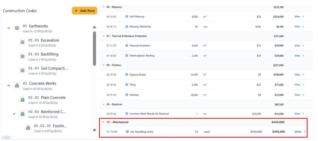Click the $257,000 Finishes total
The height and width of the screenshot is (141, 318).
tap(279, 65)
